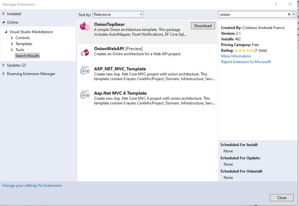Click the Scheduled For Install heading
The image size is (299, 206).
tap(239, 145)
